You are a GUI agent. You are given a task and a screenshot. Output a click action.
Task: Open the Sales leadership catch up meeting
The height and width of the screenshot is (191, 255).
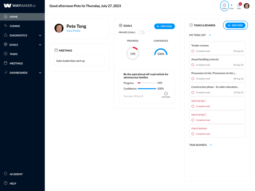coord(79,61)
